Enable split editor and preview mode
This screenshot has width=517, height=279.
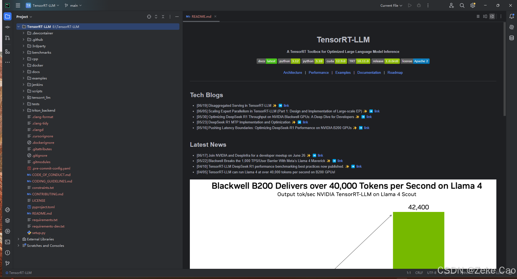click(485, 16)
